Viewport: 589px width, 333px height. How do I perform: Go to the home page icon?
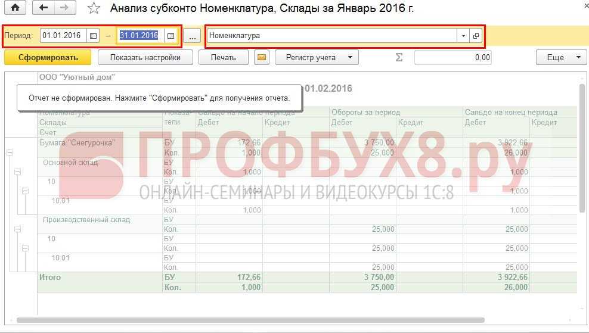click(x=15, y=8)
